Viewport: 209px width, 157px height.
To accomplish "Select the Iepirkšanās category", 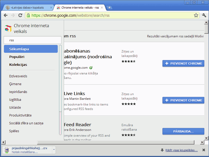I will point(18,92).
